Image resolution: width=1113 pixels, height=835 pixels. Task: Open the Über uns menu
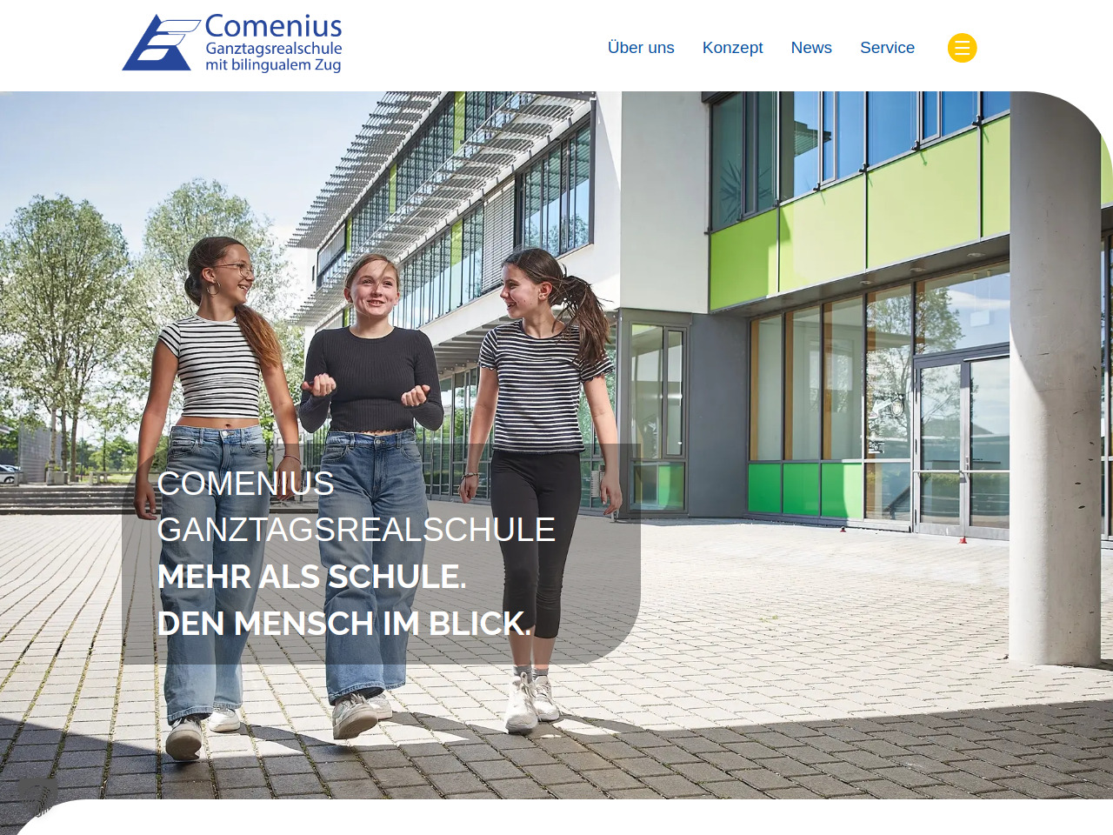coord(641,48)
